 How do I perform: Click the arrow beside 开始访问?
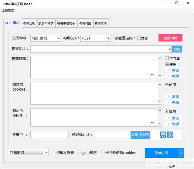pyautogui.click(x=181, y=153)
